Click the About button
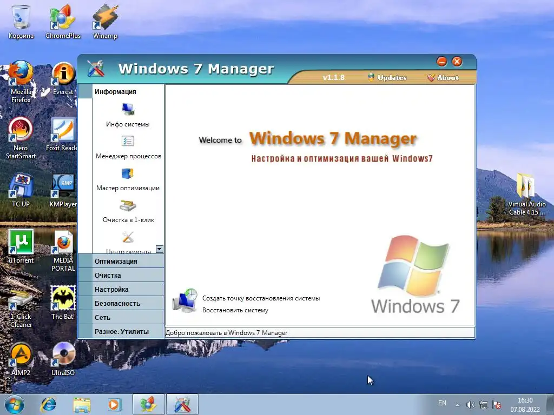 tap(443, 78)
